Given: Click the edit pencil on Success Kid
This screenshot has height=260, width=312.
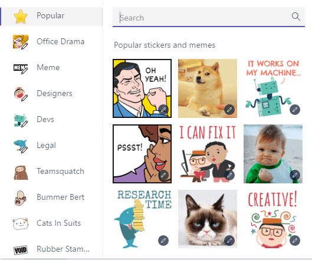Looking at the screenshot, I should click(x=295, y=175).
